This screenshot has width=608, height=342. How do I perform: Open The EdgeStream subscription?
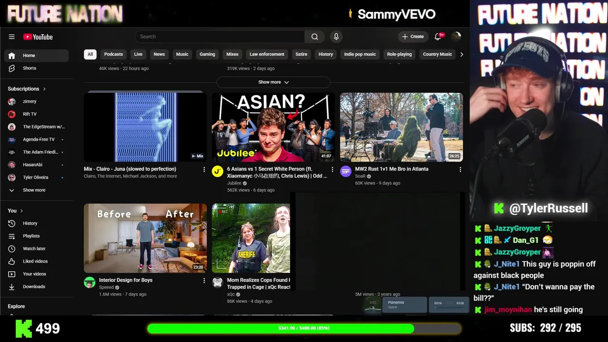[37, 127]
